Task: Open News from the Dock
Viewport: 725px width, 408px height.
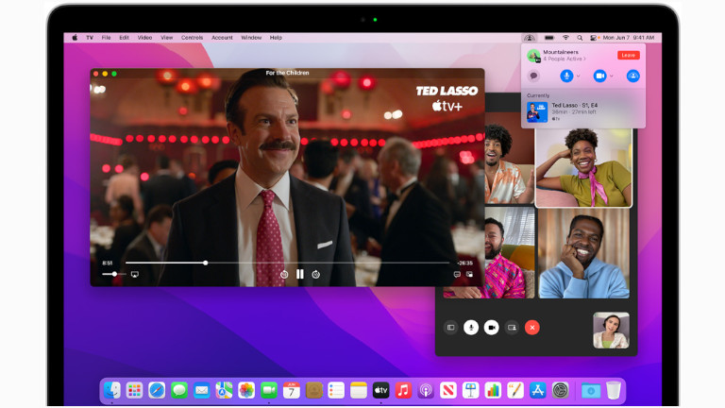Action: click(448, 390)
